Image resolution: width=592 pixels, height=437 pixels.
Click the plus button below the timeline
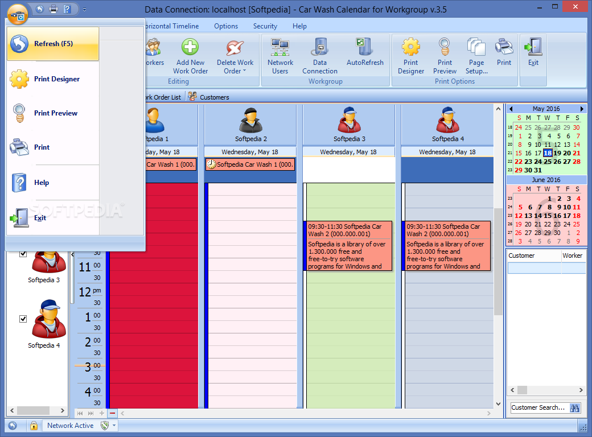[x=101, y=413]
